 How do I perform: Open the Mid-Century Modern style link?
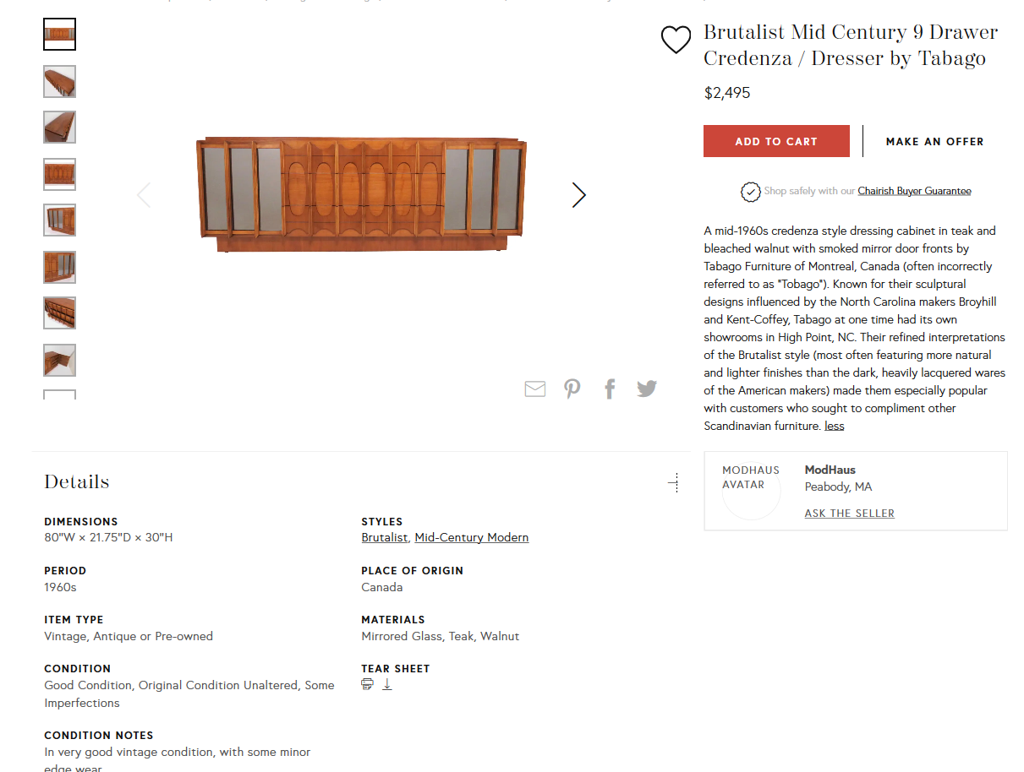[471, 537]
